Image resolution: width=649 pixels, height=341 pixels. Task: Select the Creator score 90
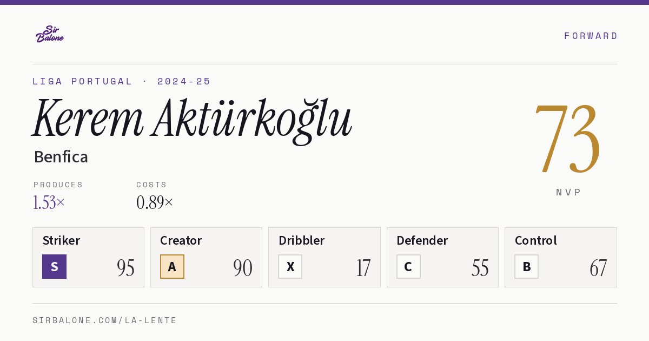(243, 268)
